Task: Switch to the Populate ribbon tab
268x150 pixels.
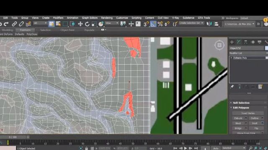Action: [89, 30]
